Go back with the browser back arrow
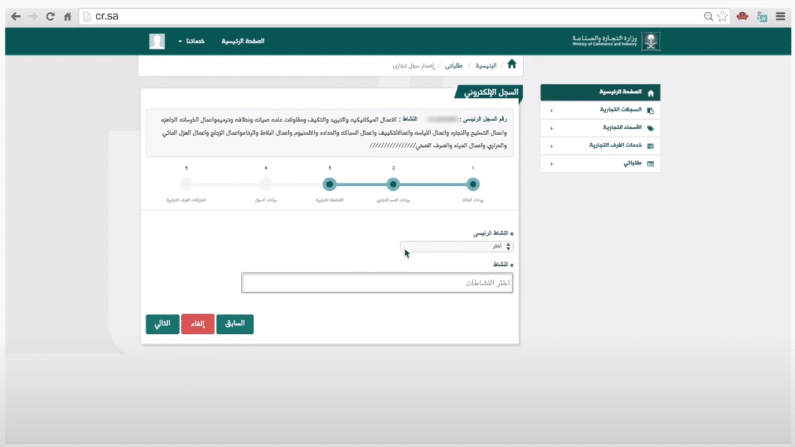Viewport: 795px width, 447px height. point(16,17)
